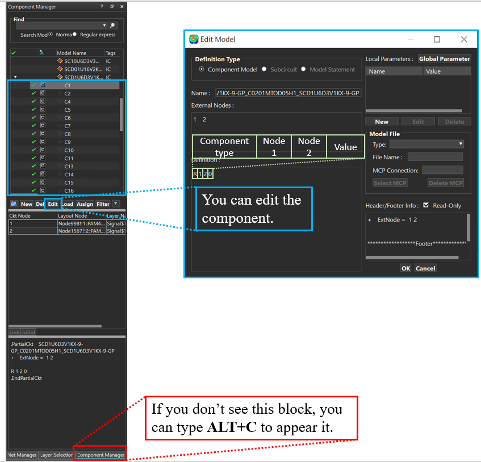Viewport: 481px width, 462px height.
Task: Toggle the green check for C1
Action: click(x=34, y=85)
